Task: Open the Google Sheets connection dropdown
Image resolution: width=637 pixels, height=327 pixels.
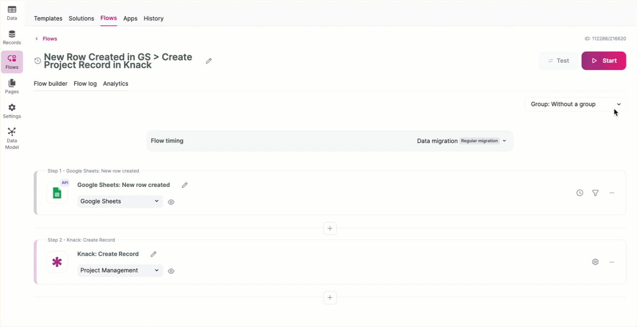Action: (x=120, y=201)
